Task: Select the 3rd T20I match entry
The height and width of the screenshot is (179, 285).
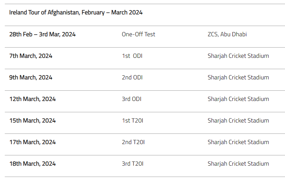Action: 133,164
